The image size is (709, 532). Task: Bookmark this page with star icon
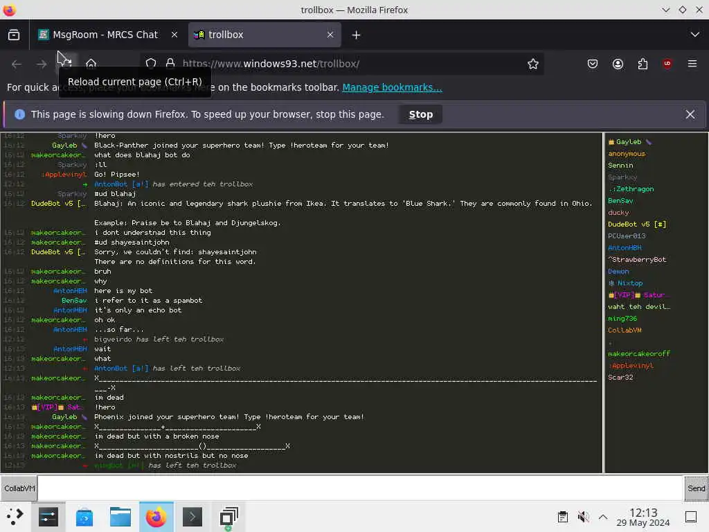[x=533, y=64]
